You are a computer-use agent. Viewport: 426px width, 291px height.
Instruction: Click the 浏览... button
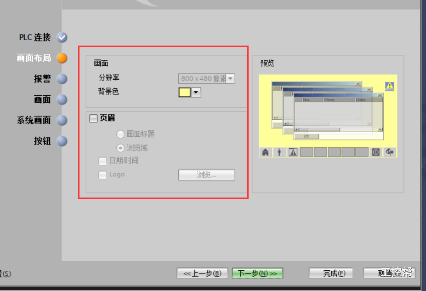[206, 175]
